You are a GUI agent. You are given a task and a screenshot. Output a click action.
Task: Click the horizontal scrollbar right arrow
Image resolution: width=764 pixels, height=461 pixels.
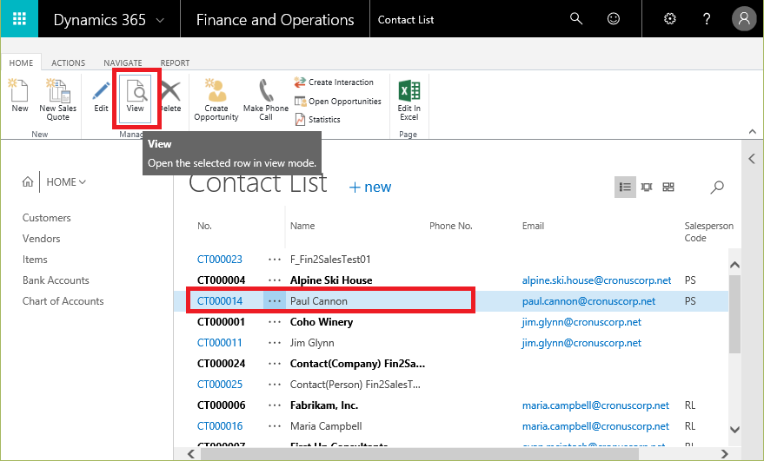pos(725,454)
